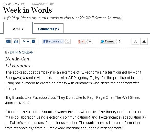Click the Likeonomics italic heading
The width and height of the screenshot is (150, 134).
coord(18,66)
